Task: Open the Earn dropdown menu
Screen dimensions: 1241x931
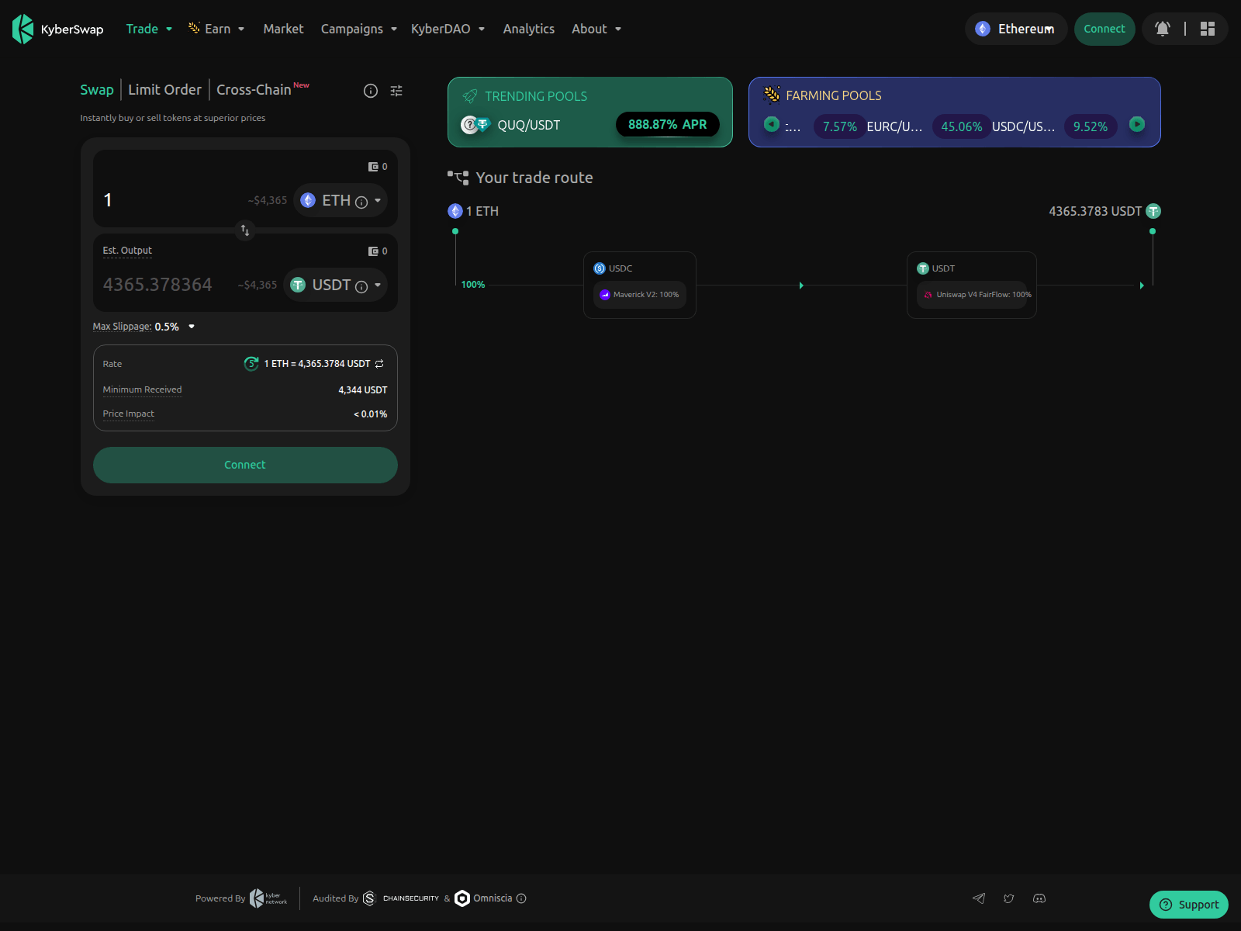Action: (x=216, y=29)
